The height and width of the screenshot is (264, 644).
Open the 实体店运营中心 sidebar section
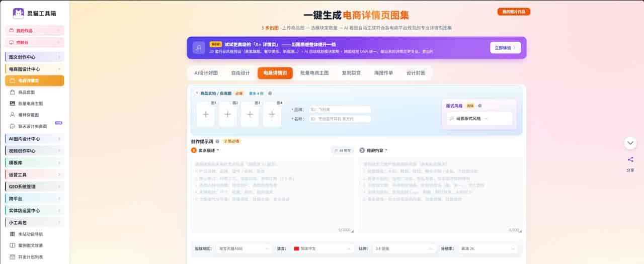[x=35, y=211]
